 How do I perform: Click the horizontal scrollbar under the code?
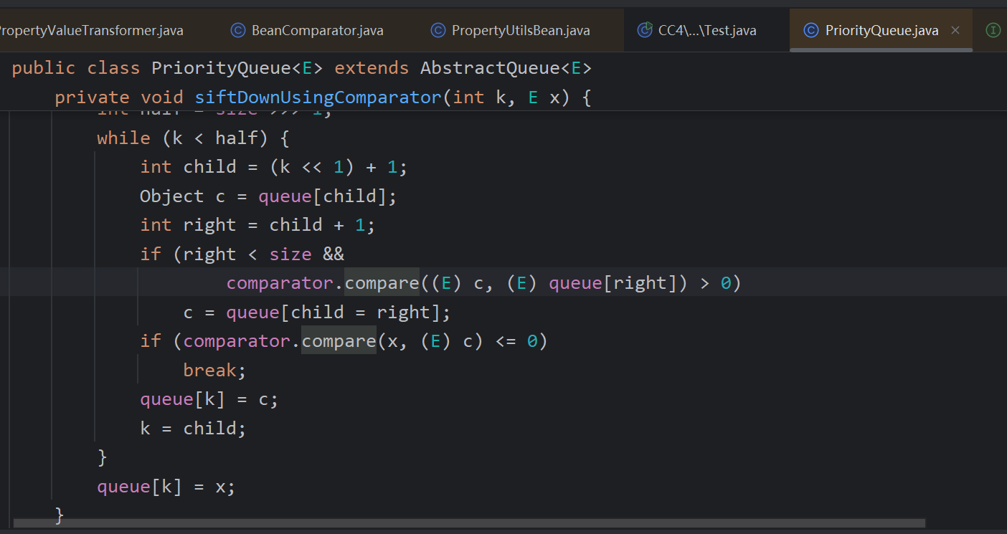tap(470, 523)
